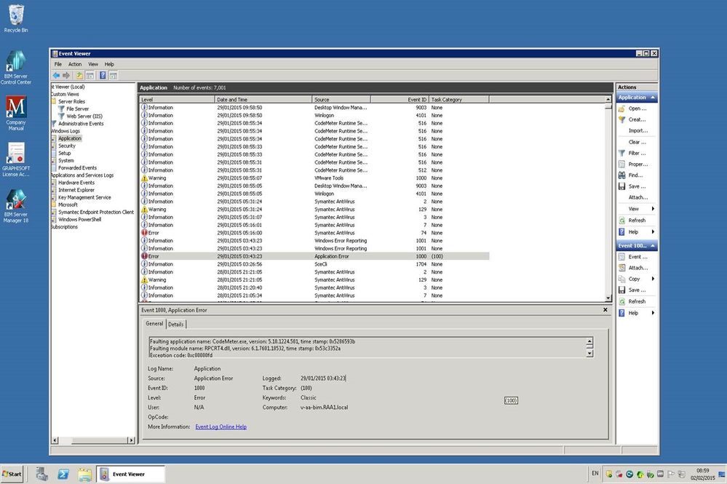Expand Help submenu in Event 1000 section
Image resolution: width=727 pixels, height=484 pixels.
click(x=637, y=313)
